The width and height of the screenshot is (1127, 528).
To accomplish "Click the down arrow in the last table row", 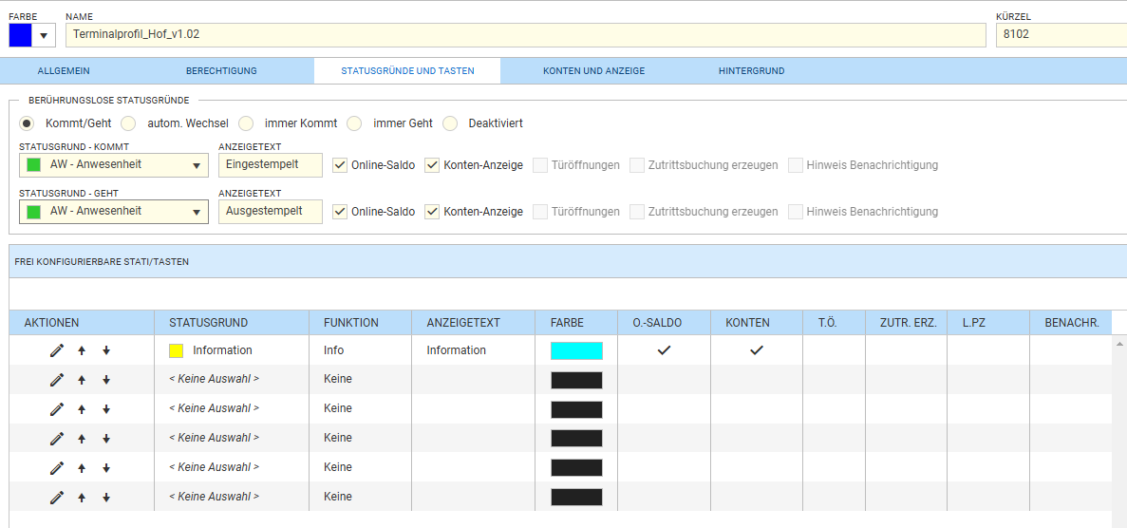I will [x=106, y=497].
